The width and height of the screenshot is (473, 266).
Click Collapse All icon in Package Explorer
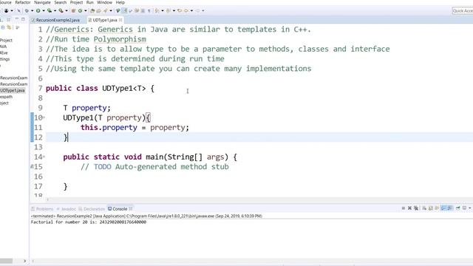tap(3, 27)
